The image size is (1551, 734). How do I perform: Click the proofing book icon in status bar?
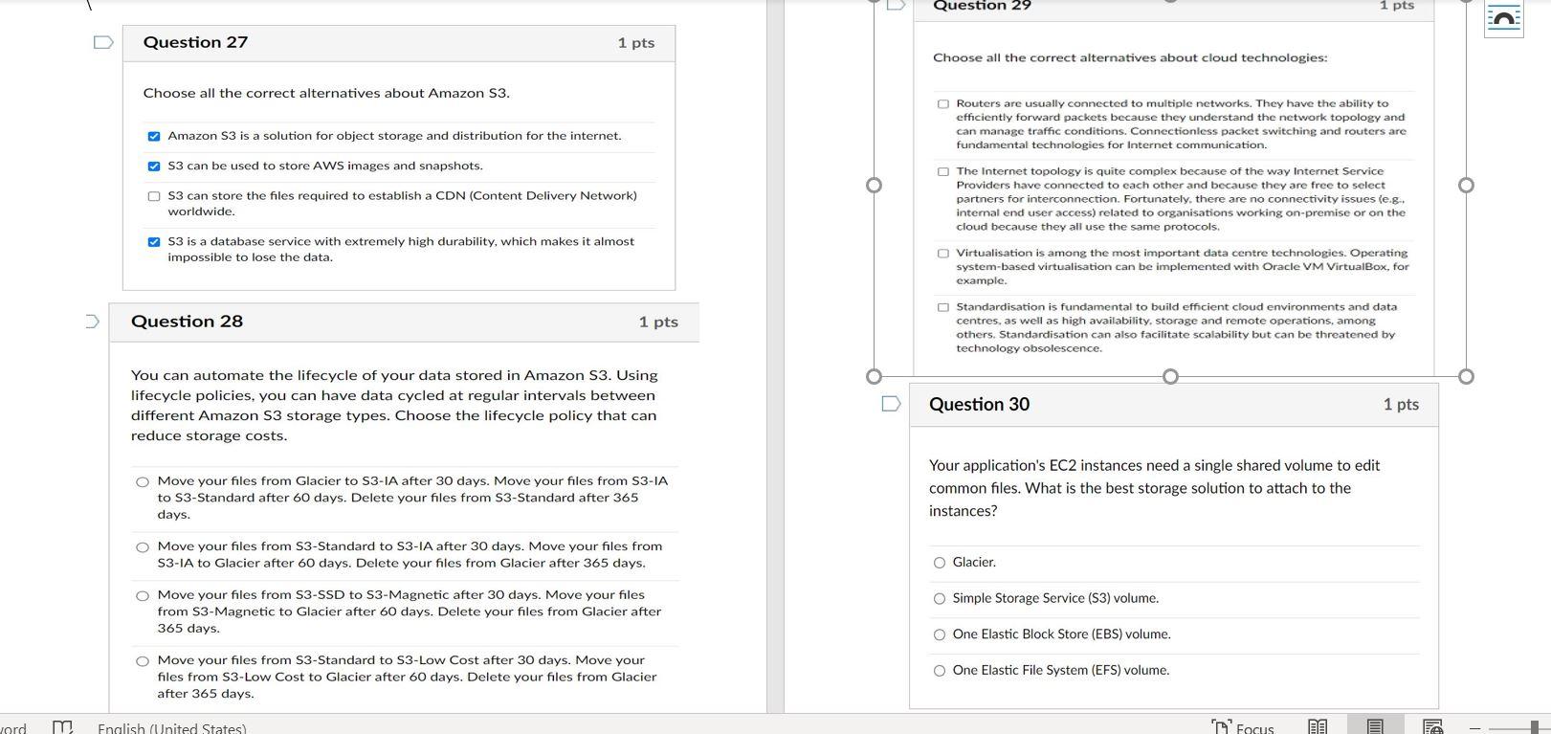click(62, 727)
